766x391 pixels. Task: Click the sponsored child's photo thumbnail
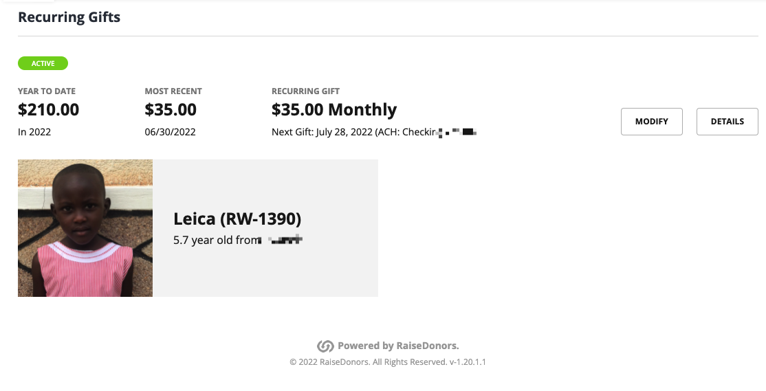[x=85, y=228]
